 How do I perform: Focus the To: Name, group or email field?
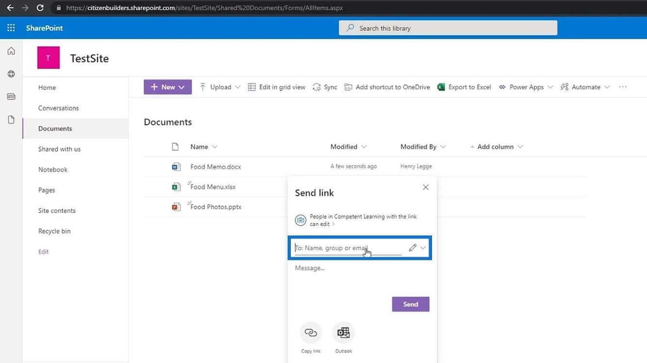[x=348, y=248]
